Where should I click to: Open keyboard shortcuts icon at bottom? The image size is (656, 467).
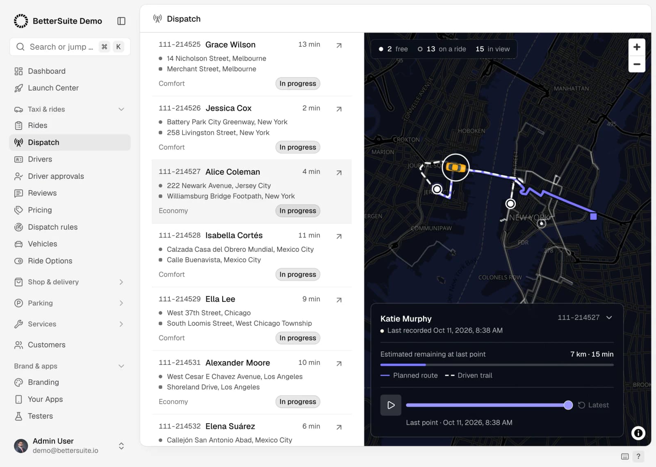(x=625, y=456)
